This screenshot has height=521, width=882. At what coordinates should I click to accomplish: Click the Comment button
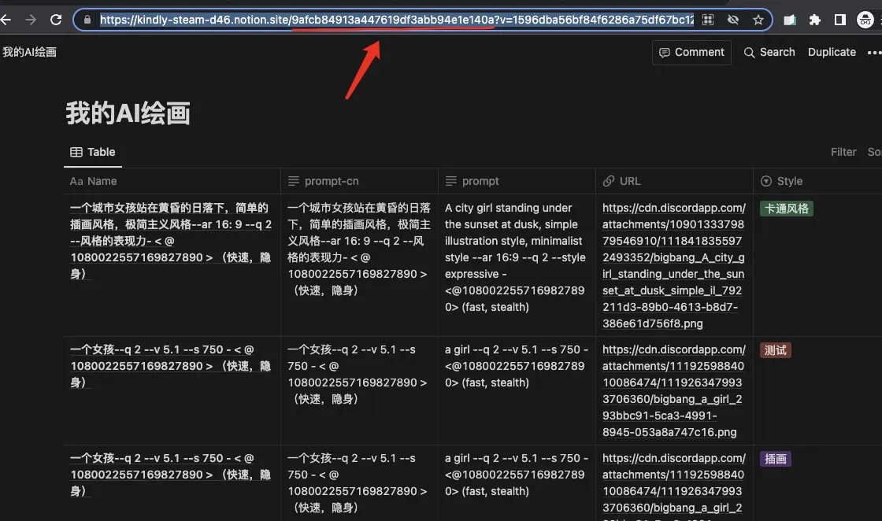tap(690, 53)
